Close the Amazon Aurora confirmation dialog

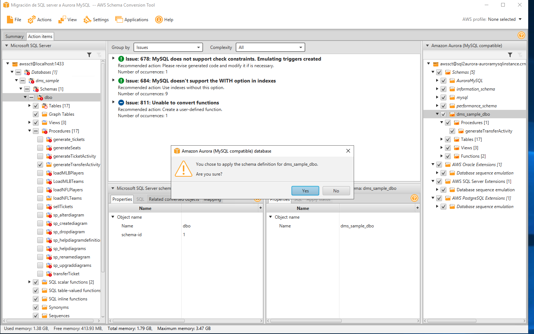click(348, 151)
